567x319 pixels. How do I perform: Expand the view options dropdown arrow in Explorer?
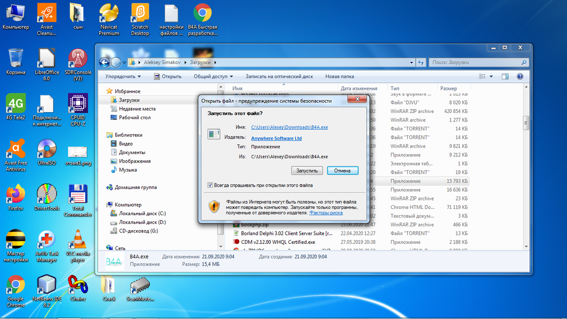pyautogui.click(x=491, y=76)
